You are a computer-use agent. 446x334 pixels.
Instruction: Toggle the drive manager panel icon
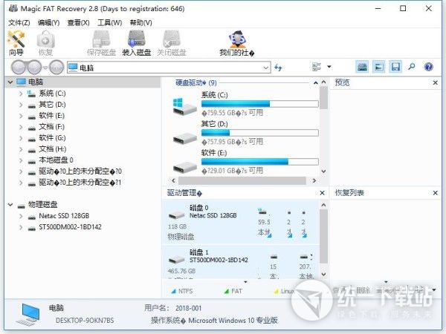[x=362, y=67]
